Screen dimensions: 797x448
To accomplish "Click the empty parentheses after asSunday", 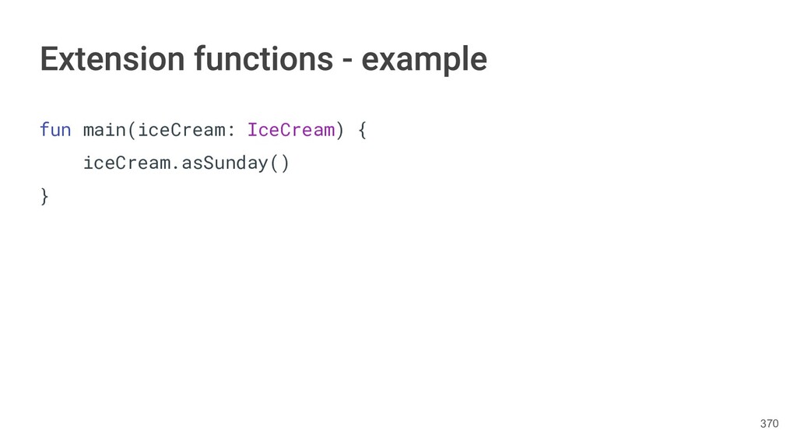I will point(279,163).
